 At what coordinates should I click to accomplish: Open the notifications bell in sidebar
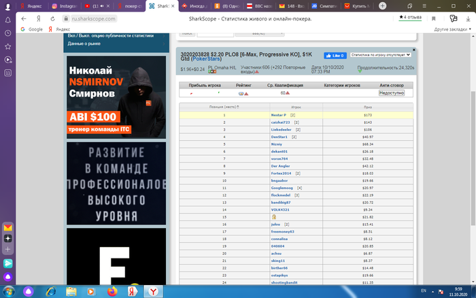(x=8, y=20)
